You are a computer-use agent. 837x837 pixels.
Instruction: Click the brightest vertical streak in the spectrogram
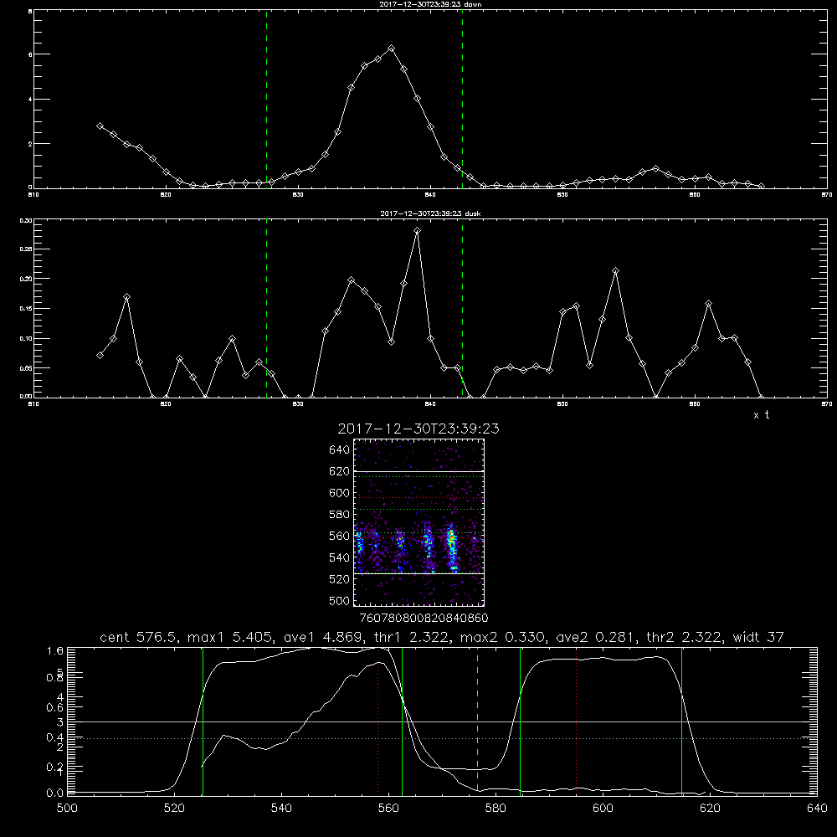(x=452, y=547)
